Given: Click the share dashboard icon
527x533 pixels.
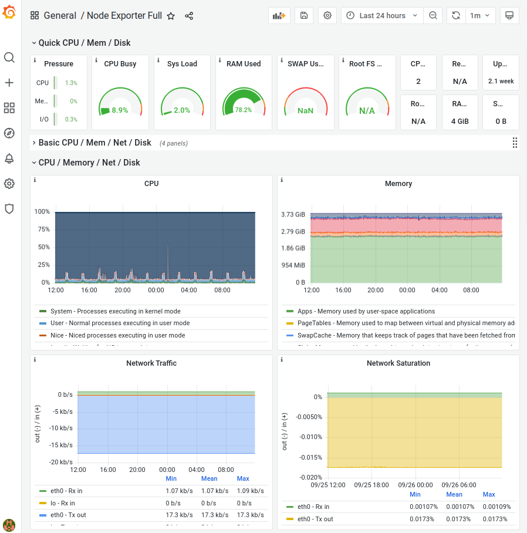Looking at the screenshot, I should pyautogui.click(x=189, y=16).
